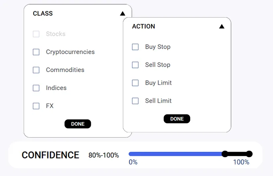The width and height of the screenshot is (273, 176).
Task: Click the ACTION panel header title
Action: (143, 26)
